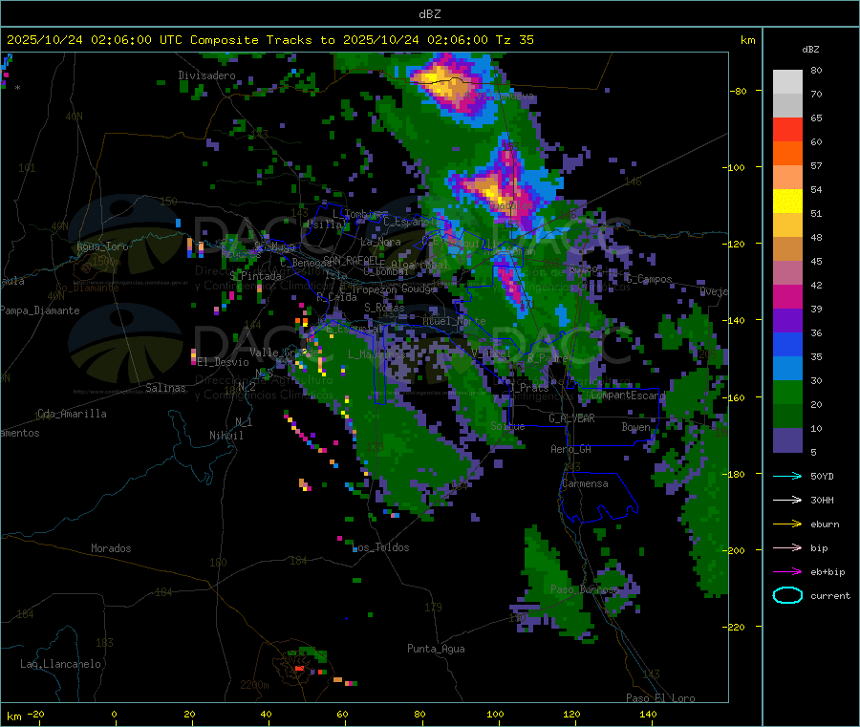Screen dimensions: 860x727
Task: Click the 'Carmensa' map label
Action: (x=585, y=483)
